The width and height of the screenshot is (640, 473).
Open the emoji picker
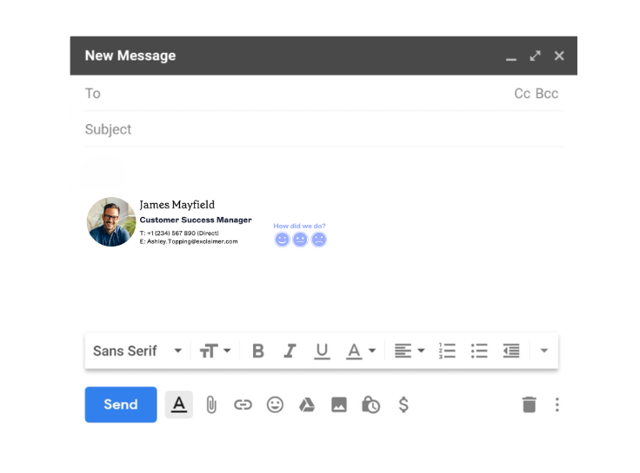click(275, 404)
